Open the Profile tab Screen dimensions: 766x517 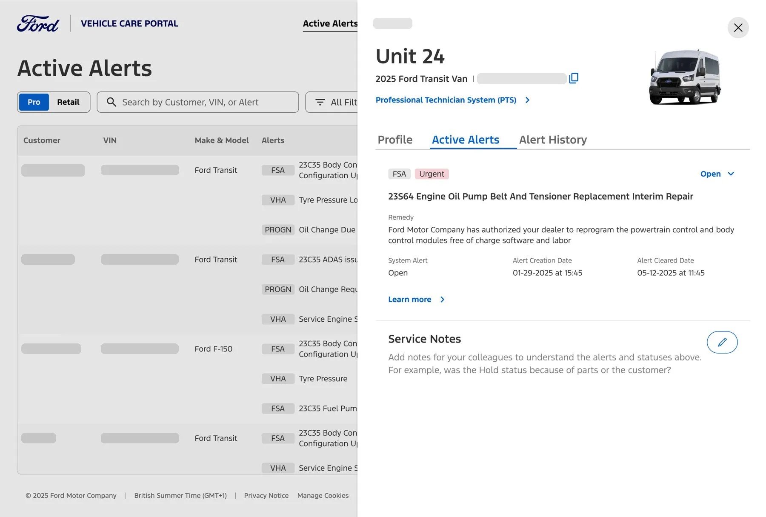coord(395,140)
